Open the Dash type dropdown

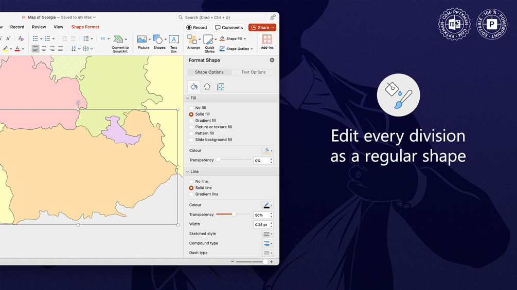(268, 253)
